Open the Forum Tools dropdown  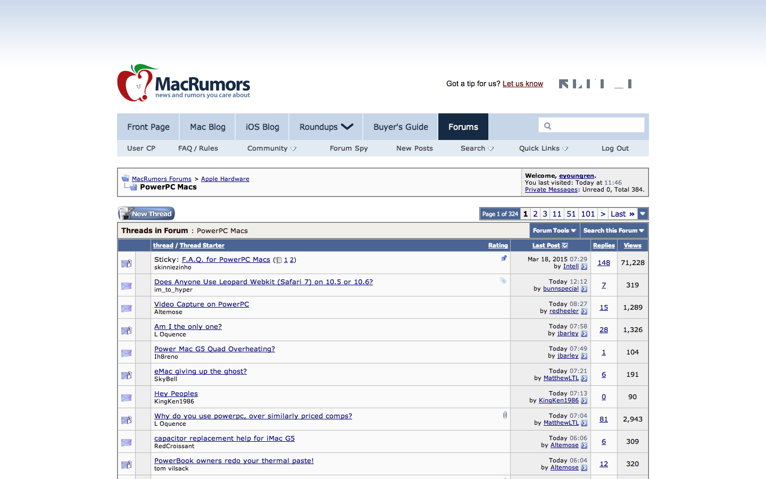[554, 230]
